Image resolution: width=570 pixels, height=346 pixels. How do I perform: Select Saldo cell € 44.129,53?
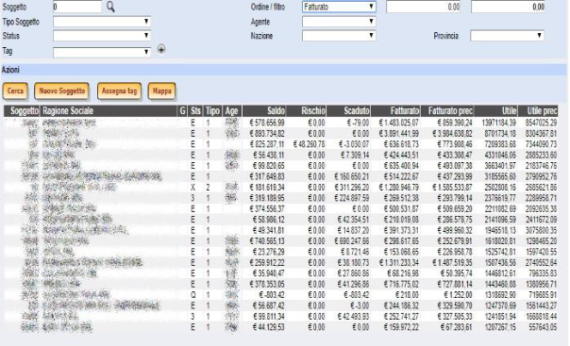point(269,327)
